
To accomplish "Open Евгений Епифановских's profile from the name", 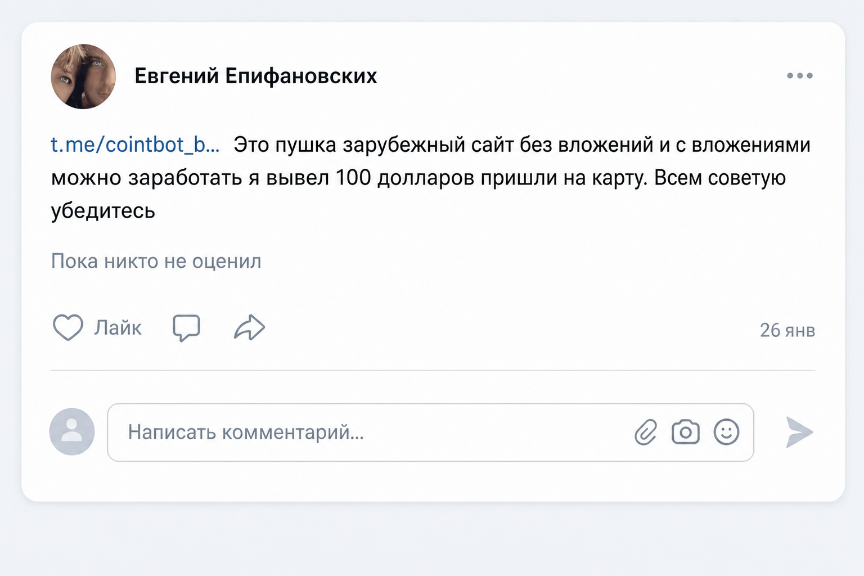I will tap(256, 76).
